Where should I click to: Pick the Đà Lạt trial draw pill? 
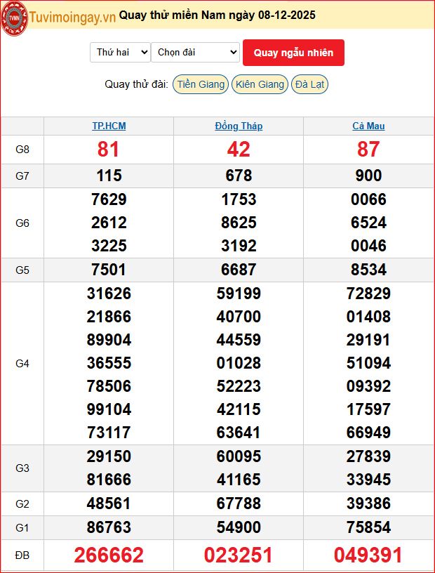click(x=309, y=84)
